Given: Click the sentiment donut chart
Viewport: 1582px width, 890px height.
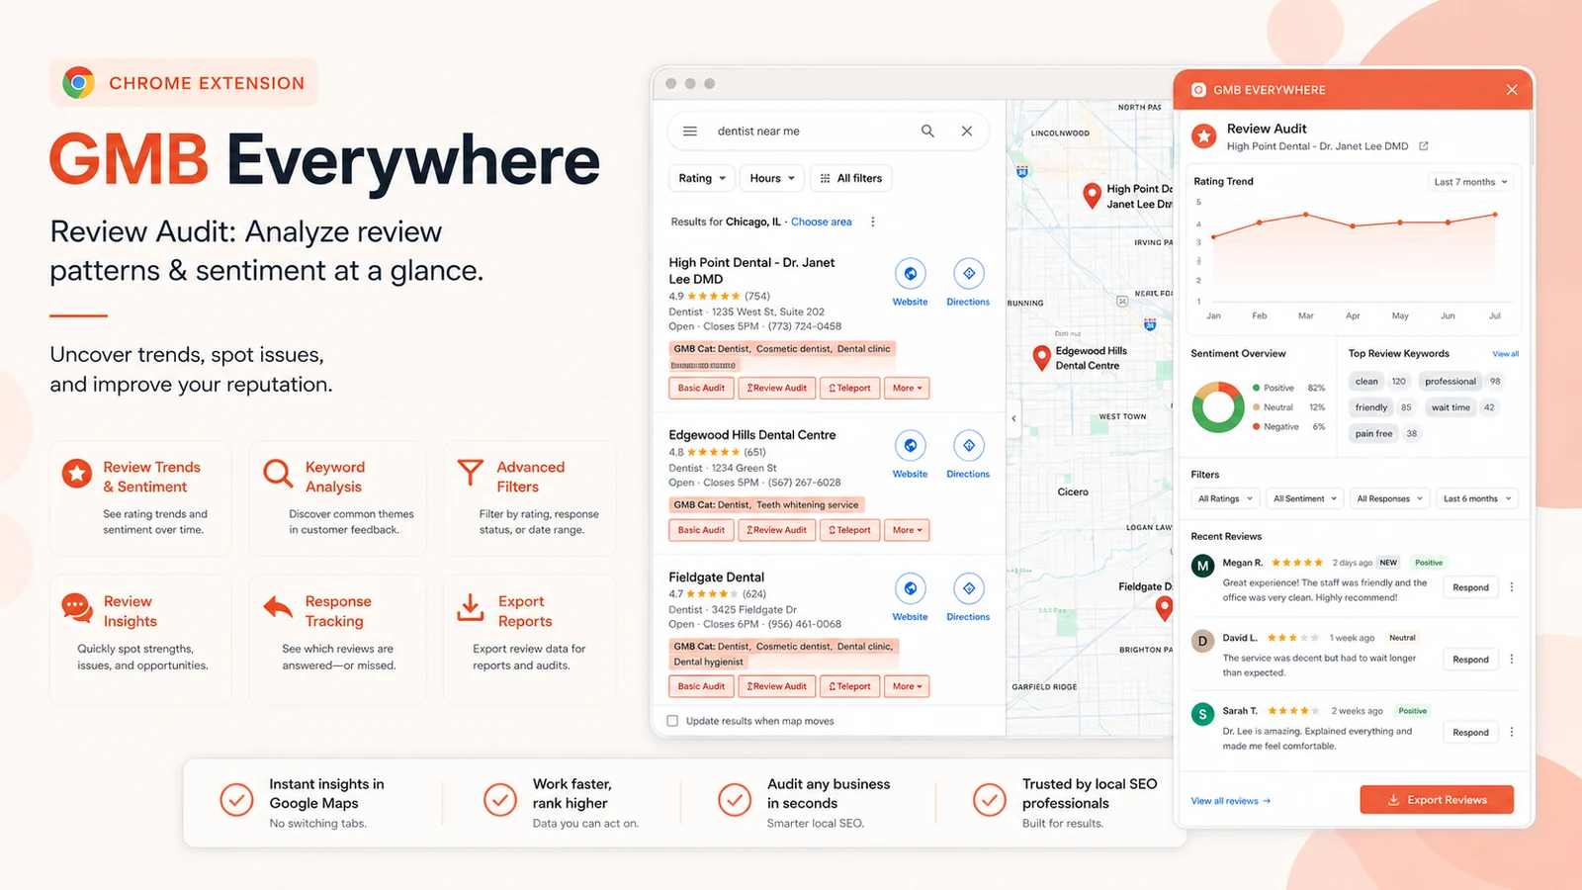Looking at the screenshot, I should pyautogui.click(x=1218, y=407).
